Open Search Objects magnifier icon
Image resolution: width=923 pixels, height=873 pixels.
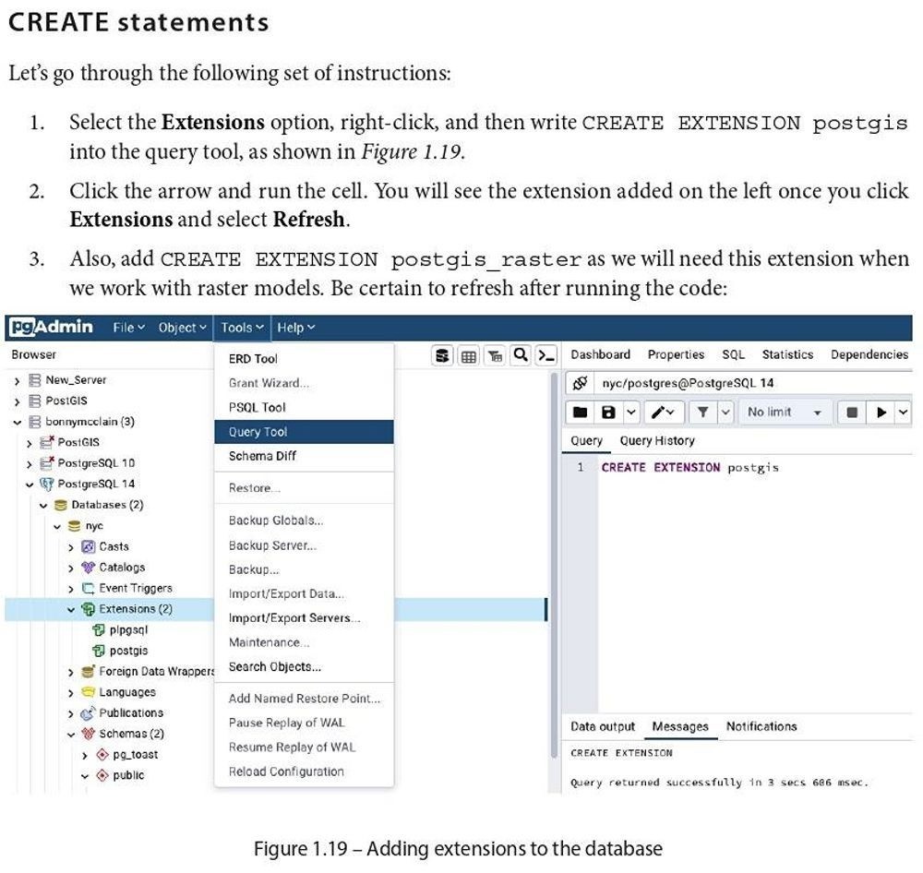[521, 355]
